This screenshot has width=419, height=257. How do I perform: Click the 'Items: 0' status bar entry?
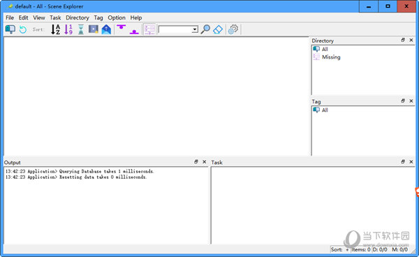(361, 249)
